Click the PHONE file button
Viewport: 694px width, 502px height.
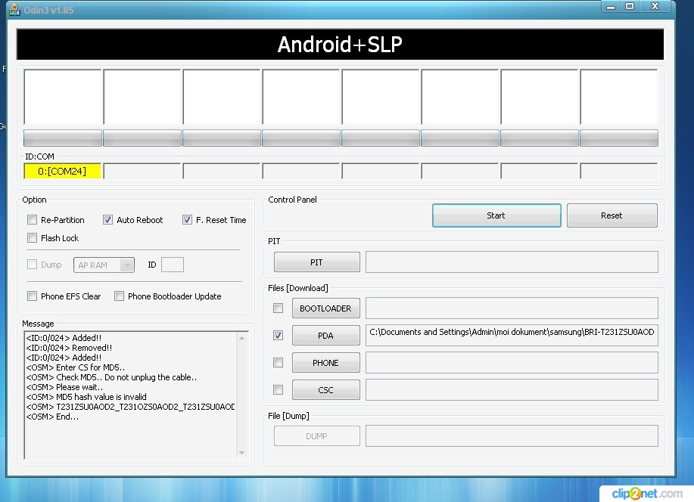point(325,363)
